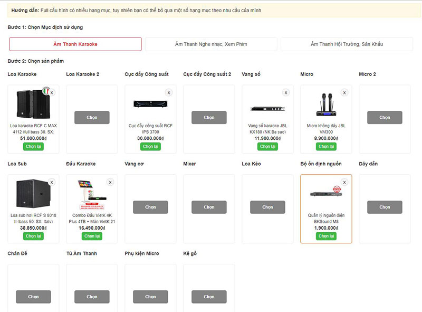This screenshot has width=422, height=312.
Task: Remove the JBL KX180 Vang số item
Action: coord(286,93)
